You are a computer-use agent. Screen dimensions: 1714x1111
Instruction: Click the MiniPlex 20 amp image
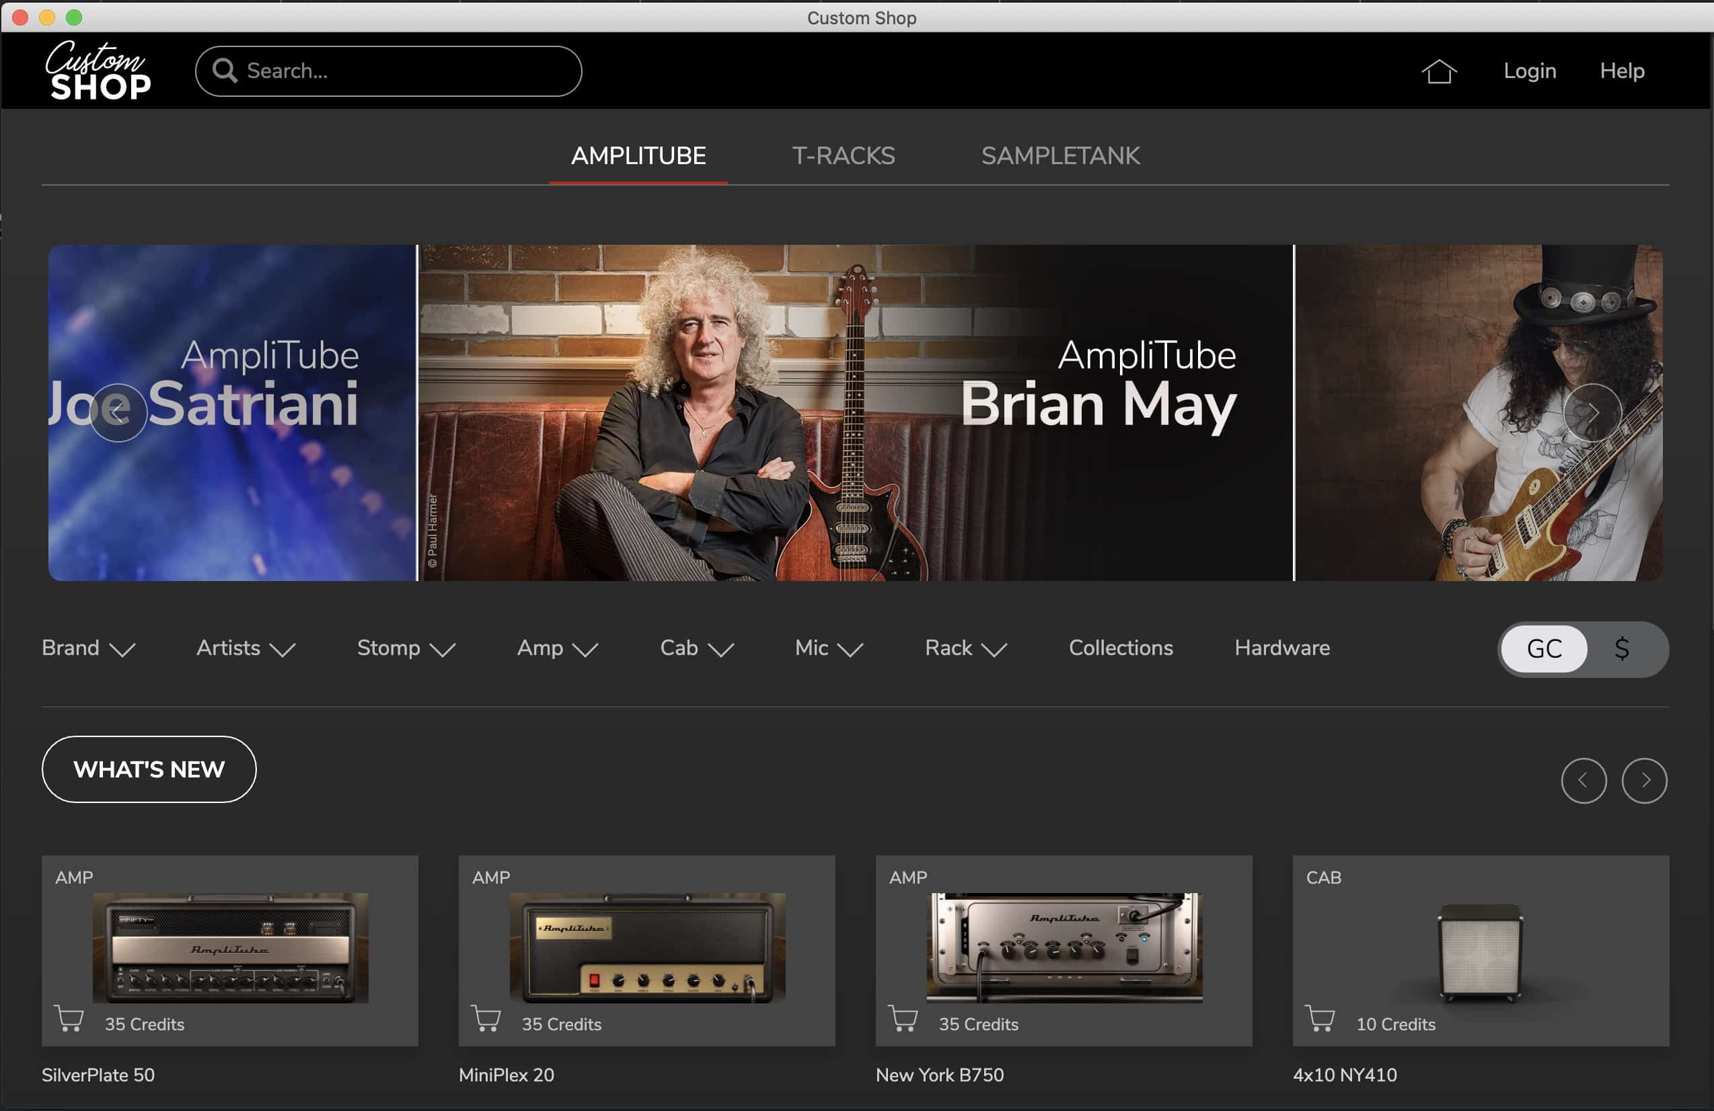coord(647,948)
